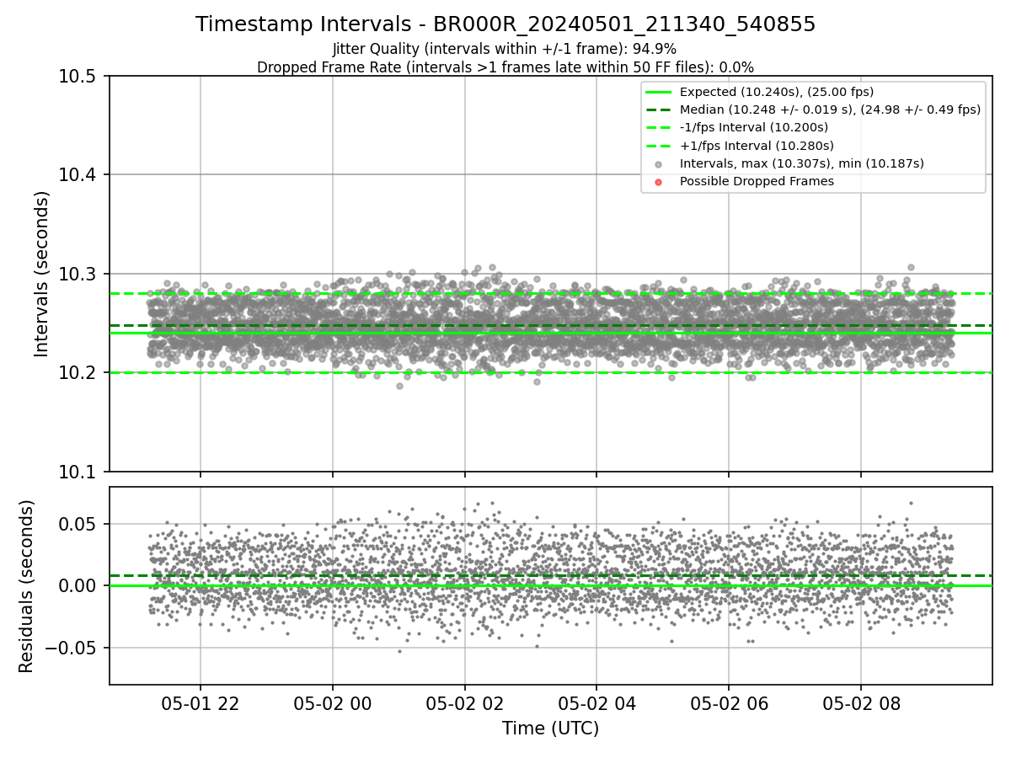Viewport: 1011px width, 758px height.
Task: Click the '05-01 22' time tick label
Action: [x=201, y=703]
